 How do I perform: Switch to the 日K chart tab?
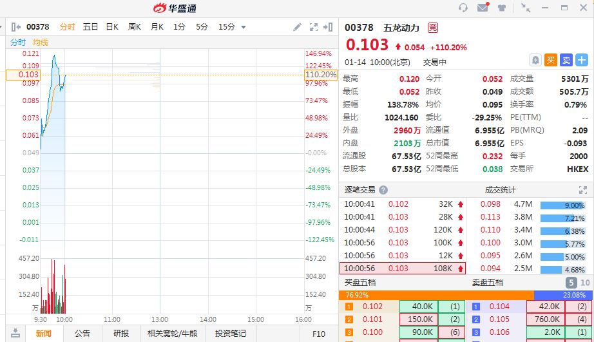[x=112, y=27]
